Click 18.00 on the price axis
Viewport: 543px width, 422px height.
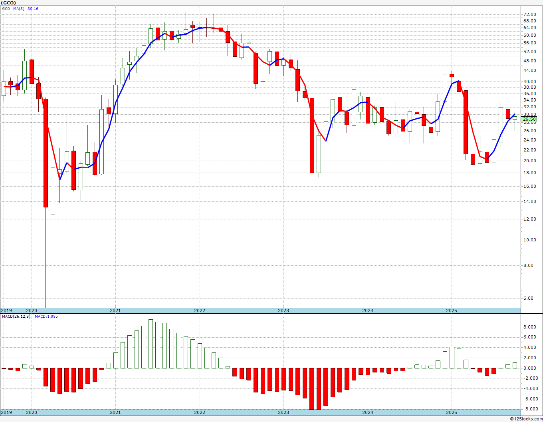coord(530,173)
